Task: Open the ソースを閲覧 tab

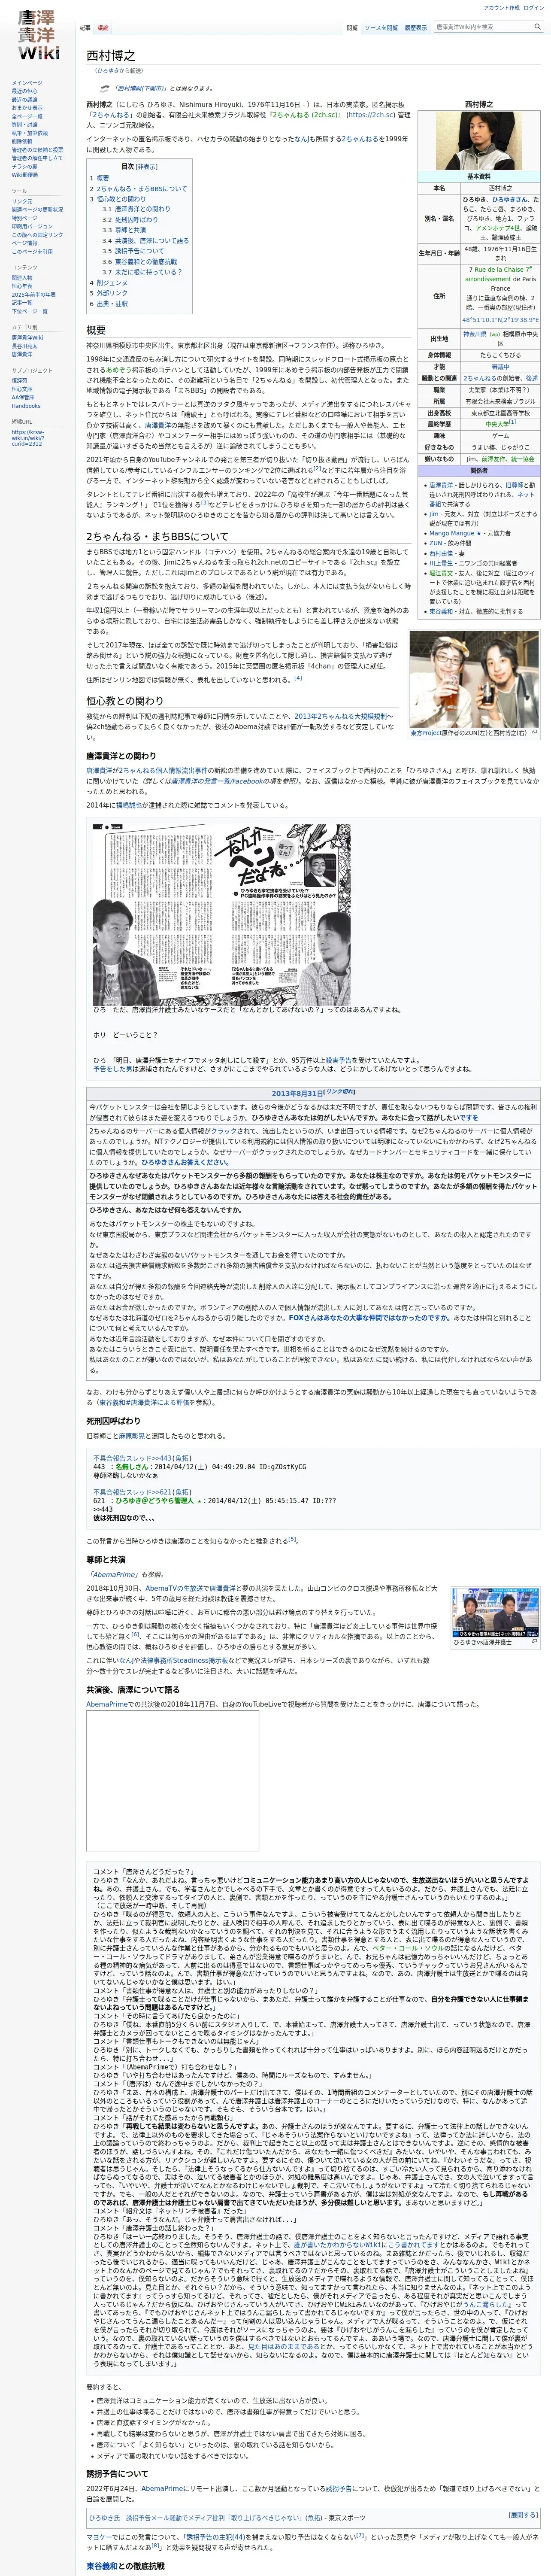Action: pos(380,28)
